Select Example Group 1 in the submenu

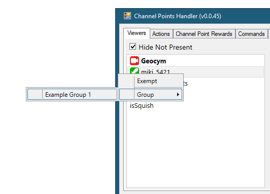click(x=72, y=94)
